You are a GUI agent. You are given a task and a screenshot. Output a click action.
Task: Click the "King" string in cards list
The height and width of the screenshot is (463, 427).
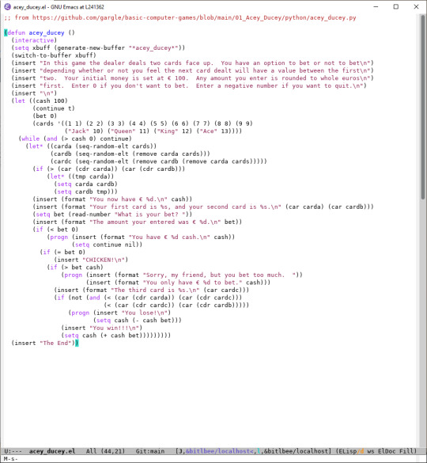point(168,131)
